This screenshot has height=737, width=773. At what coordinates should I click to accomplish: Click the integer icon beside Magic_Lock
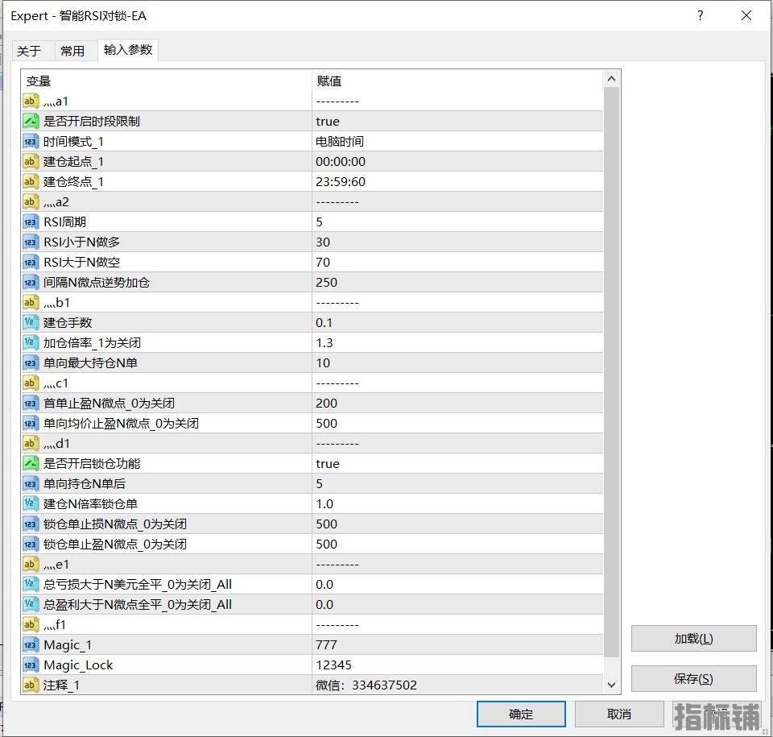[x=31, y=665]
